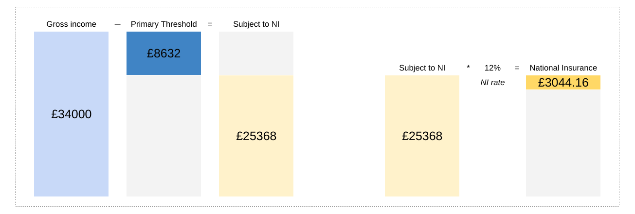
Task: Click the minus sign after Gross income
Action: [x=118, y=24]
